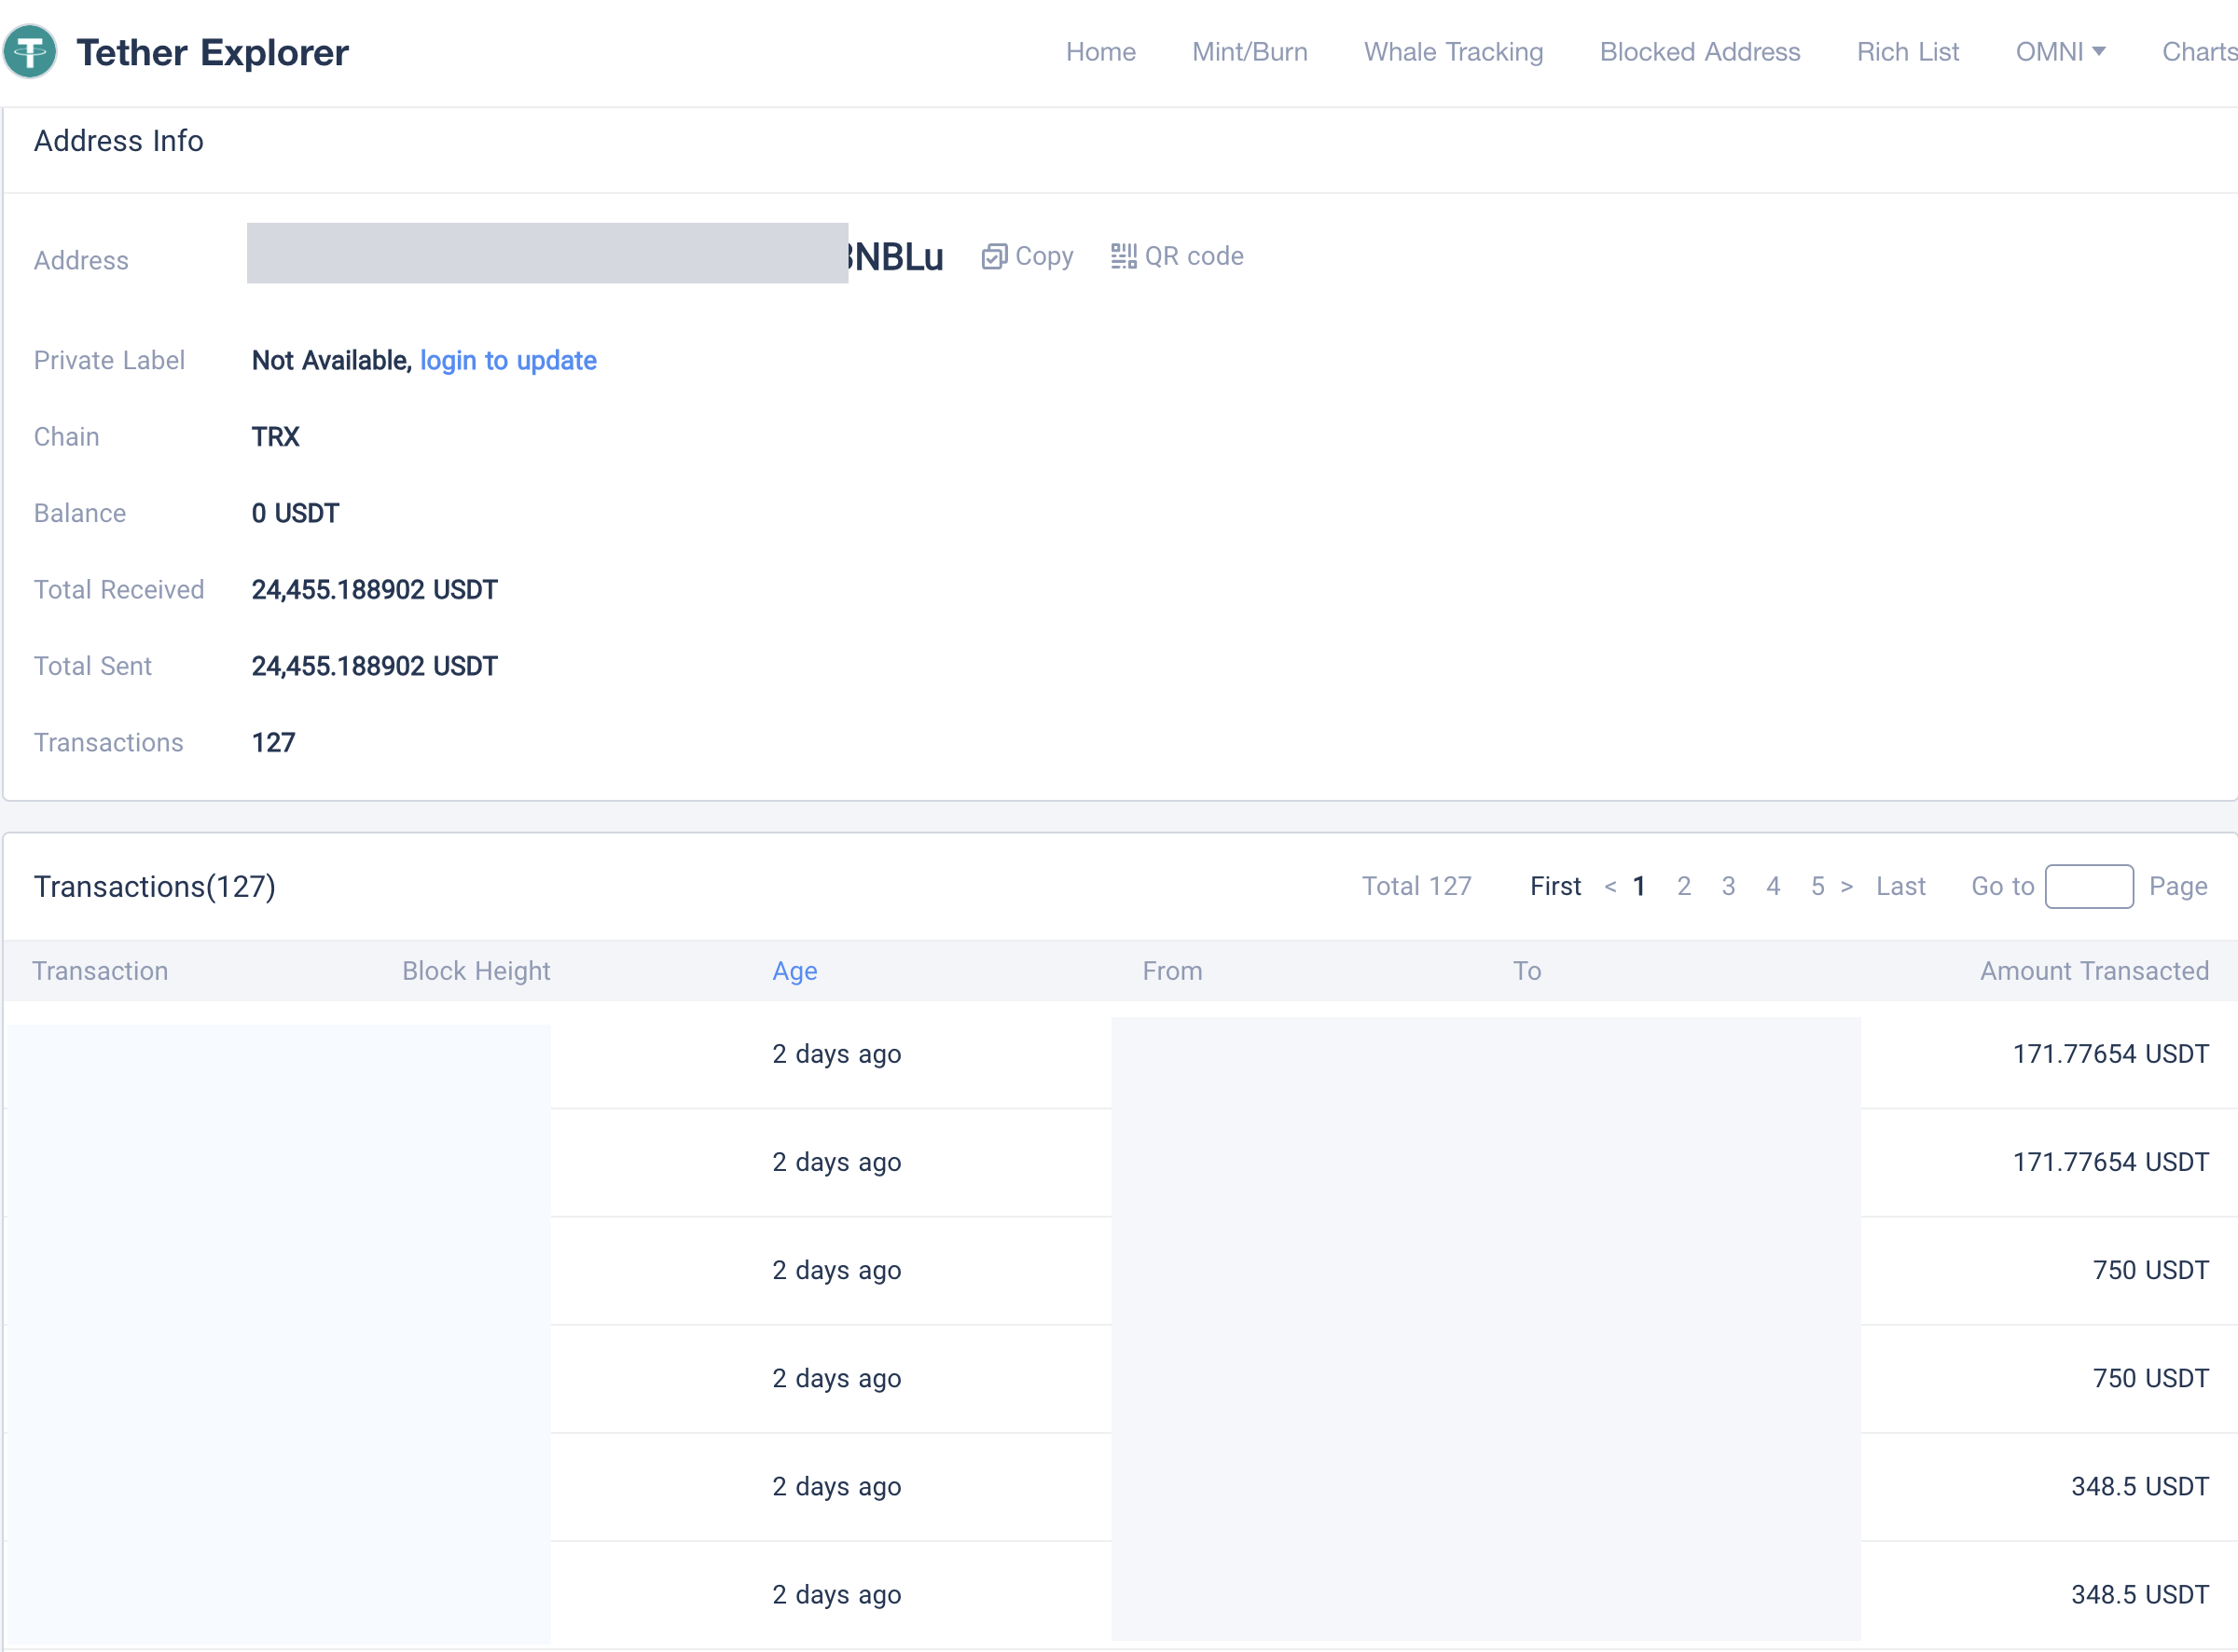Click the 'Total Received' field label
Viewport: 2238px width, 1652px height.
click(x=119, y=590)
